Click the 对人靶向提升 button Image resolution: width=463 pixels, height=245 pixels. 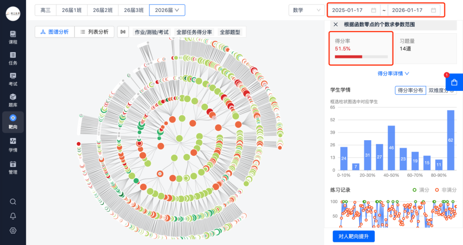[354, 236]
